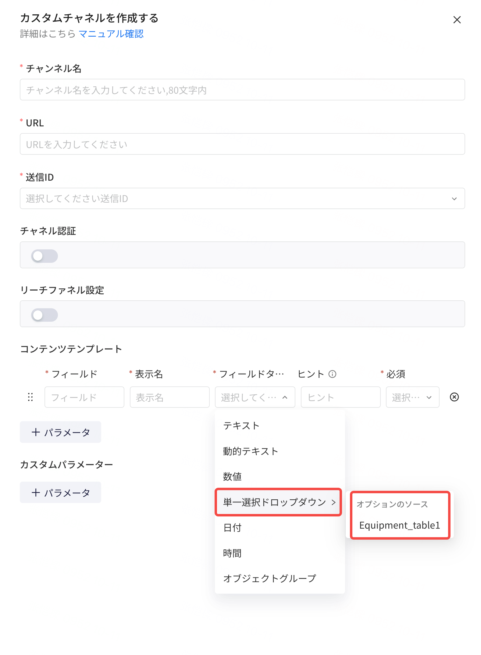Add a parameter under コンテンツテンプレート
Viewport: 481px width, 655px height.
[60, 432]
